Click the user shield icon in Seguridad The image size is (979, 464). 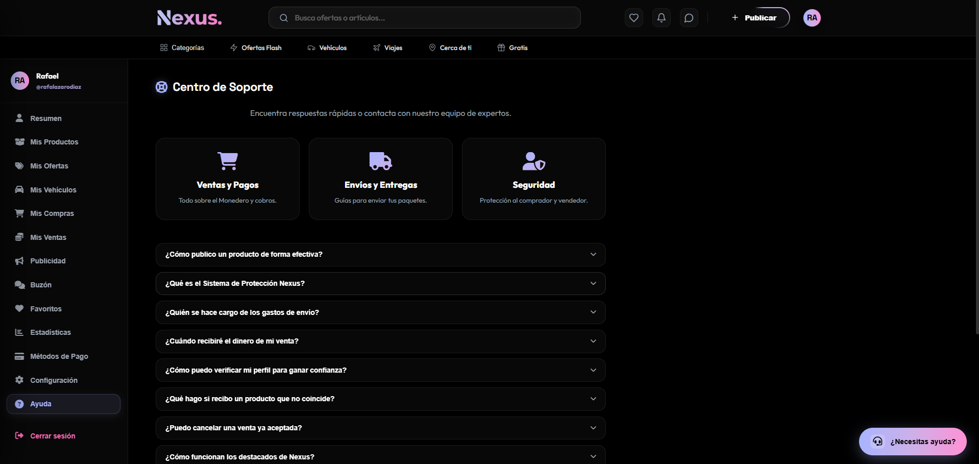click(534, 161)
